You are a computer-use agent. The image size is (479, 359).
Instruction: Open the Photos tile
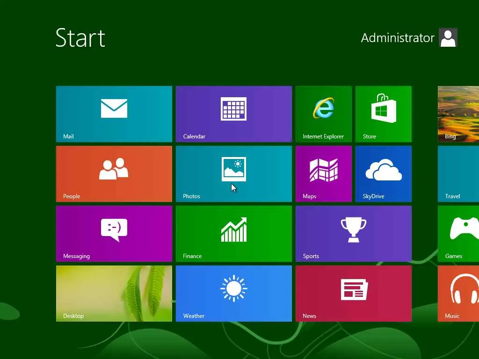coord(234,174)
